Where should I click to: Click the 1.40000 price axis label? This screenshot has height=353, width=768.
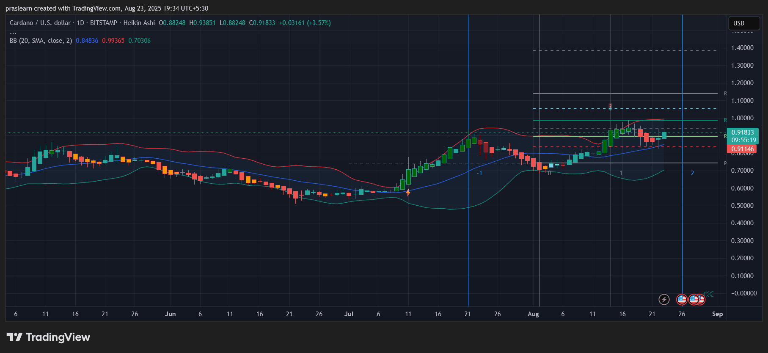click(x=742, y=48)
